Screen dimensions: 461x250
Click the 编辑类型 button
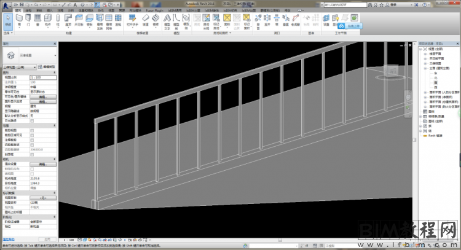click(x=47, y=67)
